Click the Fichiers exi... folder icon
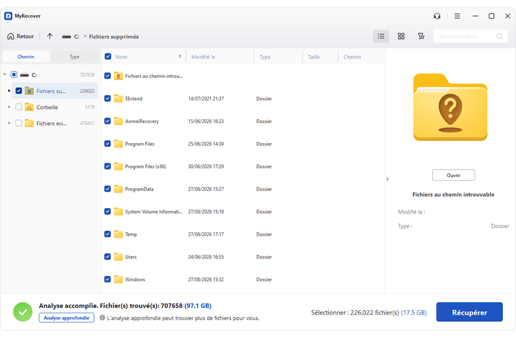This screenshot has width=516, height=338. pyautogui.click(x=29, y=123)
